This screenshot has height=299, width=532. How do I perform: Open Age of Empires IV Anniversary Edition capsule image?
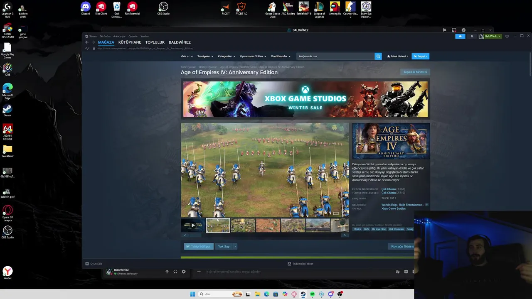(391, 141)
